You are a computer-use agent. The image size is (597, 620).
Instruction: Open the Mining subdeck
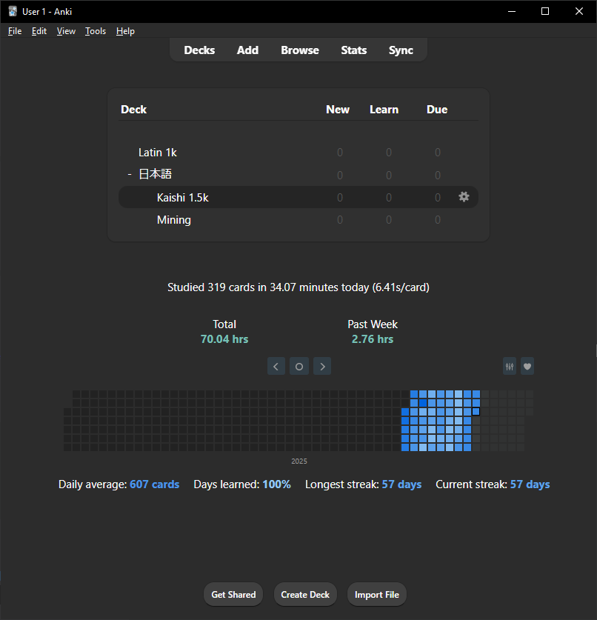click(173, 219)
